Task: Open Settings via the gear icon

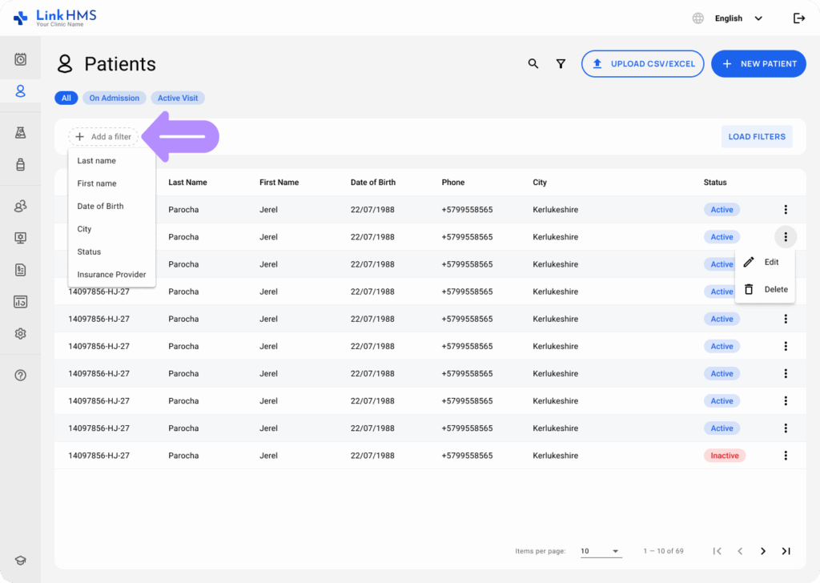Action: coord(22,333)
